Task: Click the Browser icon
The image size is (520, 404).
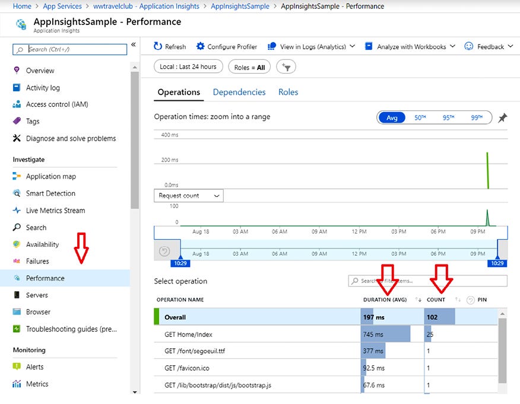Action: tap(17, 311)
